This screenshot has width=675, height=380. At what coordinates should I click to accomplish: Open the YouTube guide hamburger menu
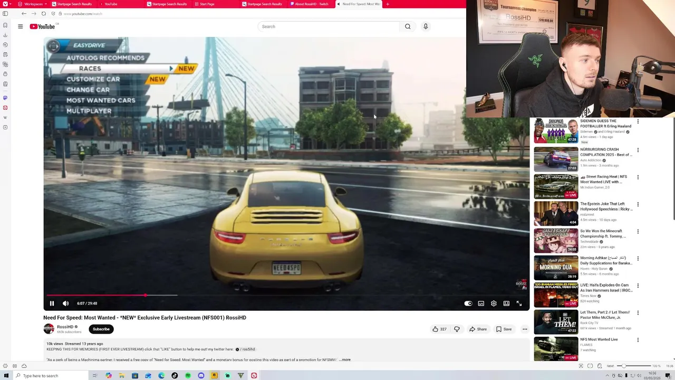click(21, 26)
